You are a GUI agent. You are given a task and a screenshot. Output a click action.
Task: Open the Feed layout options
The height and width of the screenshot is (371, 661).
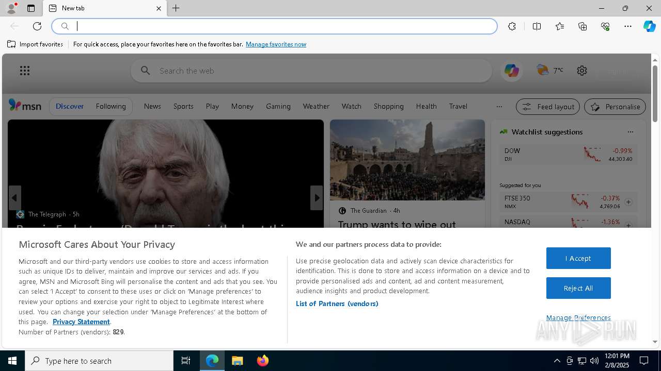coord(548,107)
